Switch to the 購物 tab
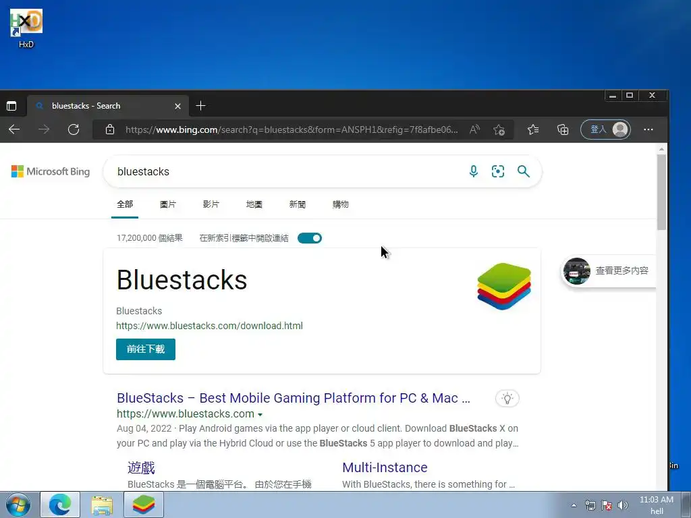The height and width of the screenshot is (518, 691). (340, 204)
